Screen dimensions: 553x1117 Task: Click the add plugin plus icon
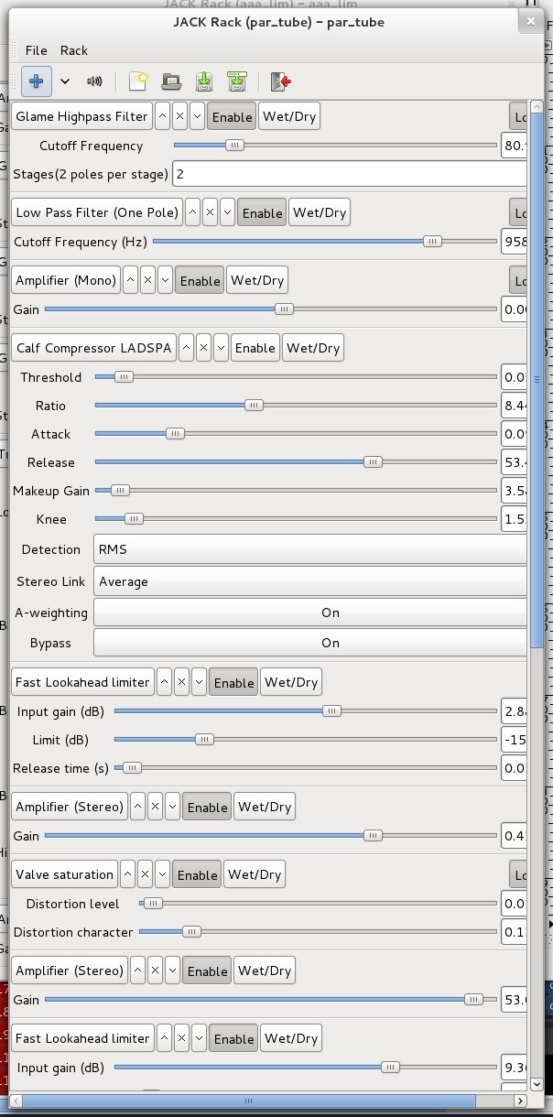(x=36, y=81)
